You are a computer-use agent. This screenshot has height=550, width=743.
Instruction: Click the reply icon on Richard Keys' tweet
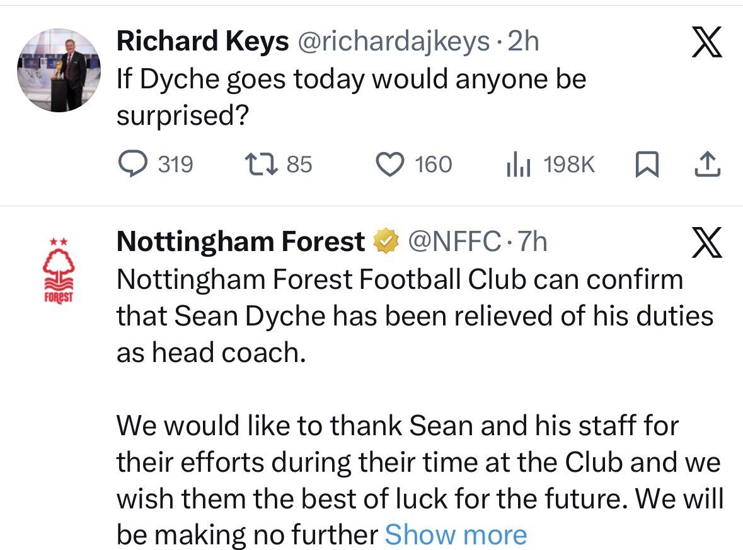[130, 164]
